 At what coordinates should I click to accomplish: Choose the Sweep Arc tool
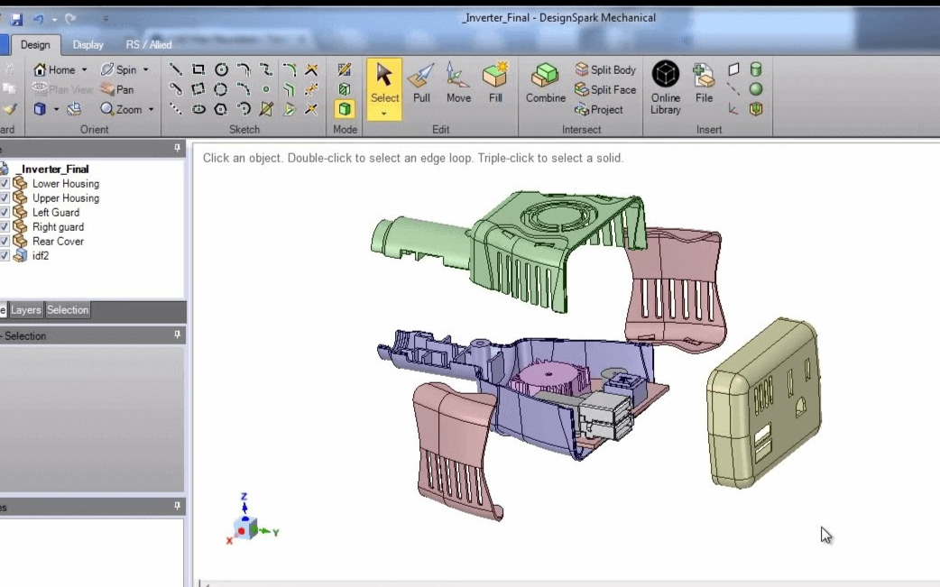click(244, 109)
